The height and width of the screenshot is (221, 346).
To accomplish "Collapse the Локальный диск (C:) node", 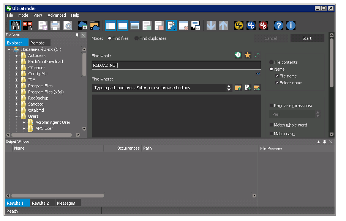I will click(x=9, y=49).
